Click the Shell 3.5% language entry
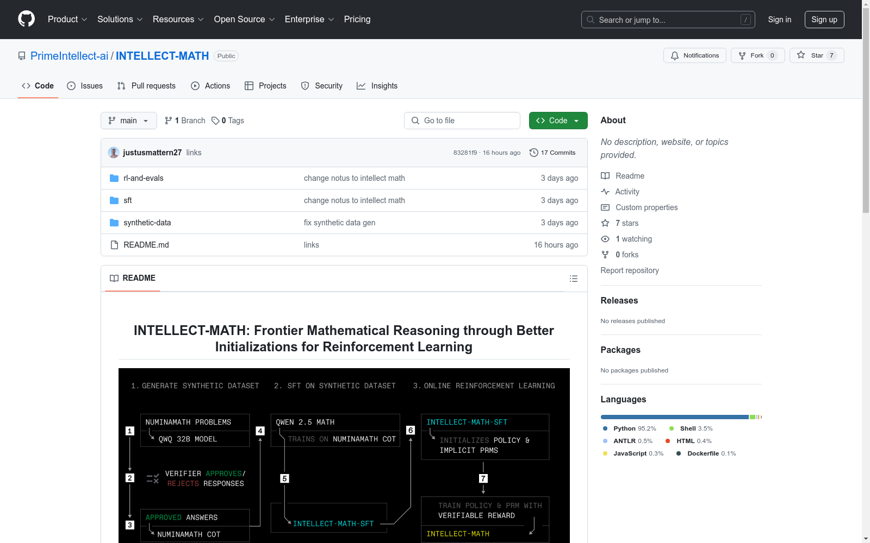Screen dimensions: 870x543 (691, 428)
